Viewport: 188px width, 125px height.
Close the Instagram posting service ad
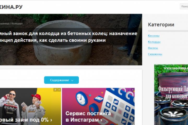click(133, 90)
